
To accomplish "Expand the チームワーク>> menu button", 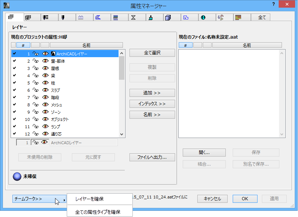I will pos(39,198).
